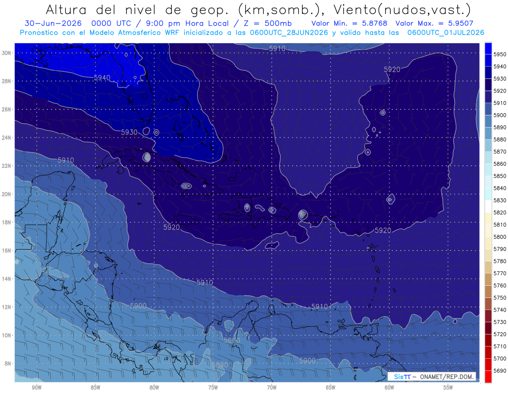Click the '5930' contour label on the map
508x393 pixels.
tap(129, 132)
